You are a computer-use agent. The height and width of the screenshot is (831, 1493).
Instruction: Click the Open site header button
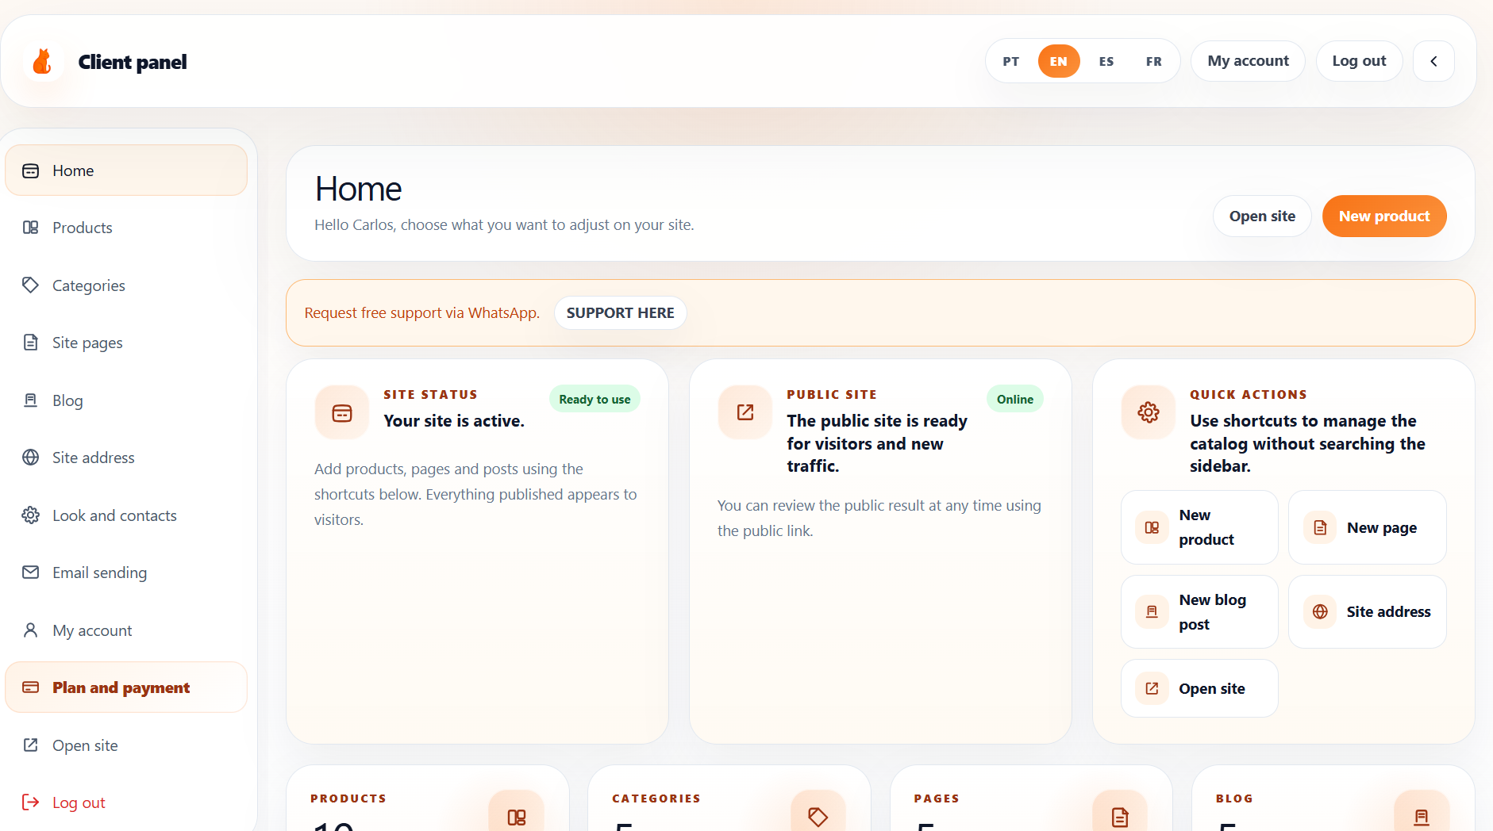[x=1262, y=216]
